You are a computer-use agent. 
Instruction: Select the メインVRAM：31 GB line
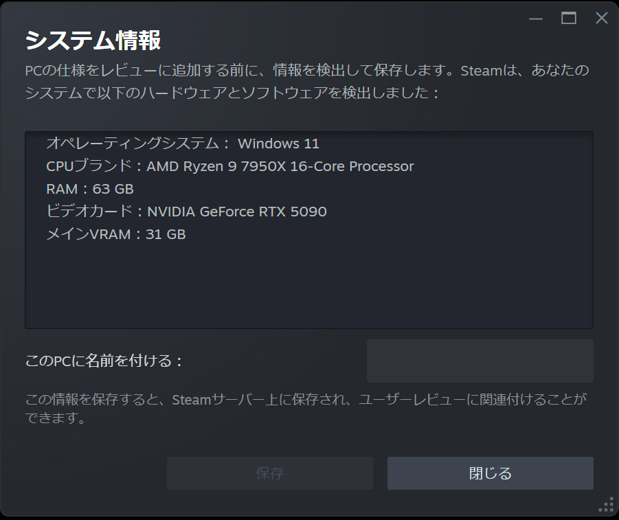(x=115, y=234)
